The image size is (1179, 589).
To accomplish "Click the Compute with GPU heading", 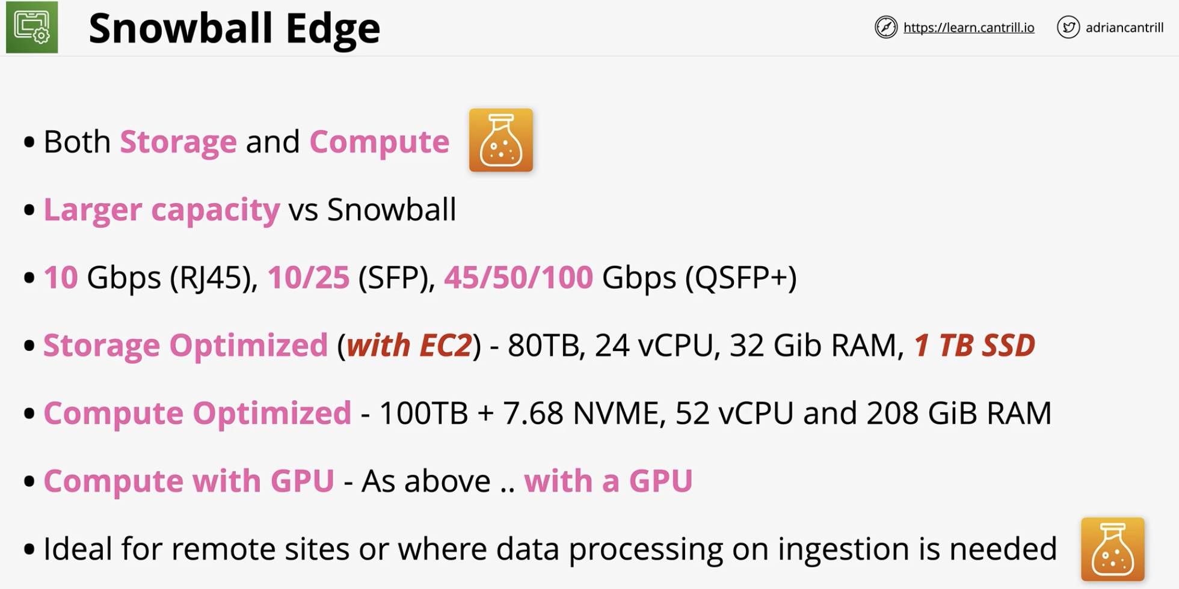I will tap(189, 481).
